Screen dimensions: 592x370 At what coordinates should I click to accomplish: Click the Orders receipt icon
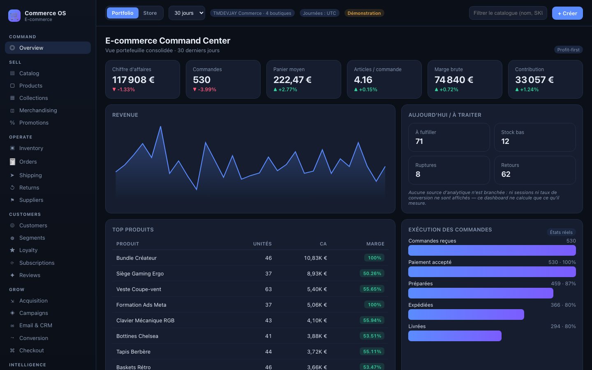pos(12,162)
